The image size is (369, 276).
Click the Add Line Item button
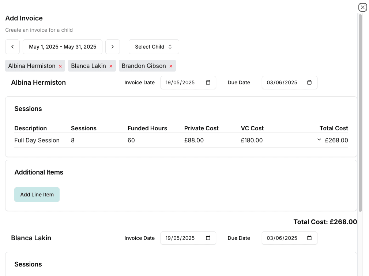click(x=37, y=195)
